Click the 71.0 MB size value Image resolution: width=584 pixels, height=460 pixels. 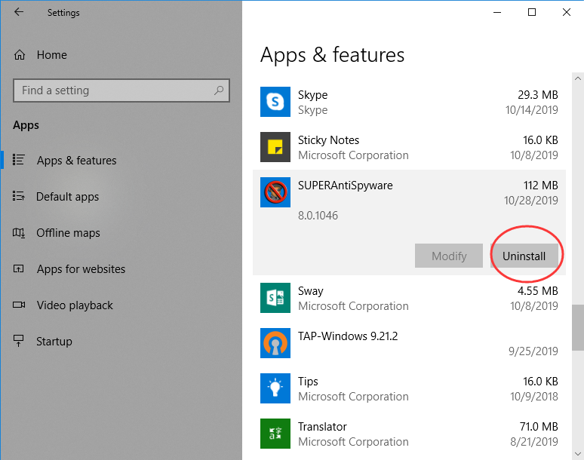539,427
